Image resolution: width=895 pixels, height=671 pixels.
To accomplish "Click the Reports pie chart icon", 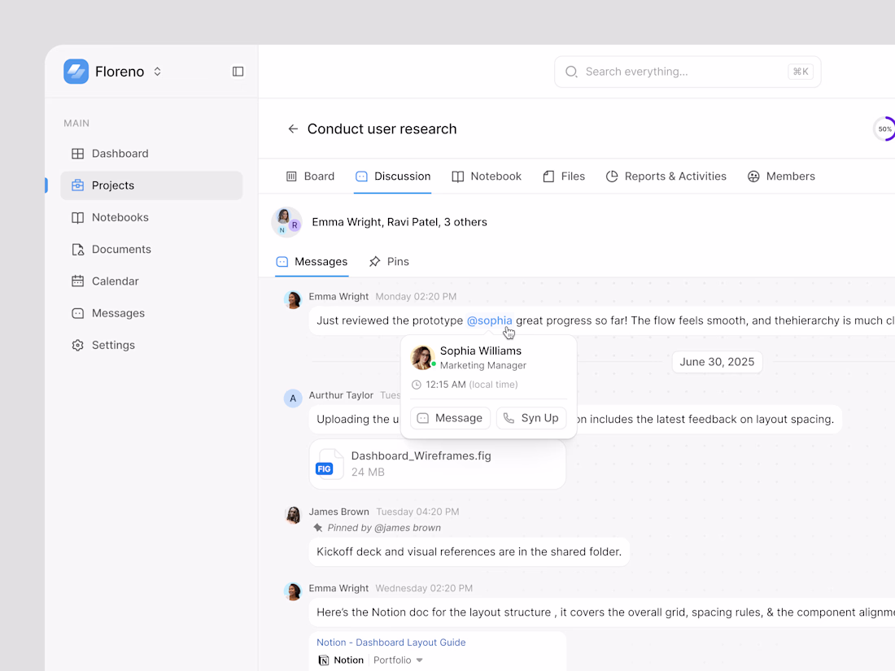I will pos(612,176).
